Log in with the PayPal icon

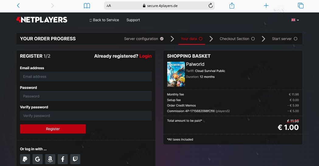[25, 159]
